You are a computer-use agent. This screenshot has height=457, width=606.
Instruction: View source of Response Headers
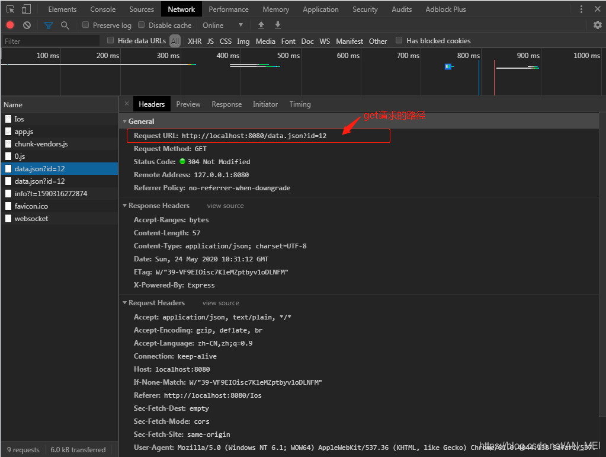[x=225, y=206]
